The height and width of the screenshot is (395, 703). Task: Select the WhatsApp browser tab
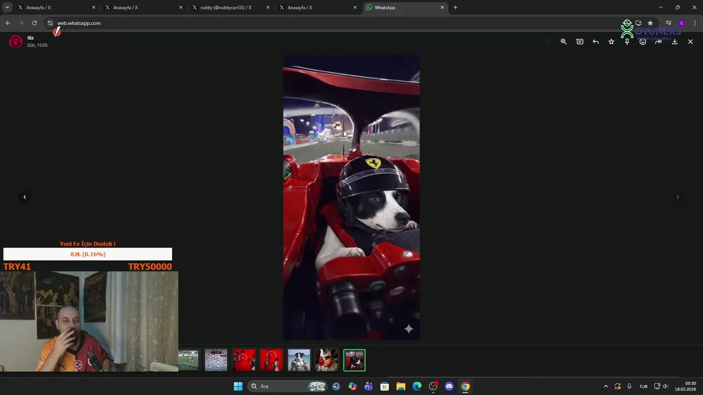(404, 8)
